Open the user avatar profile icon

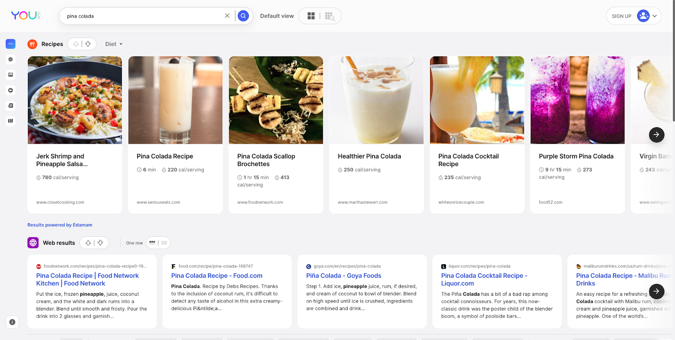(643, 16)
